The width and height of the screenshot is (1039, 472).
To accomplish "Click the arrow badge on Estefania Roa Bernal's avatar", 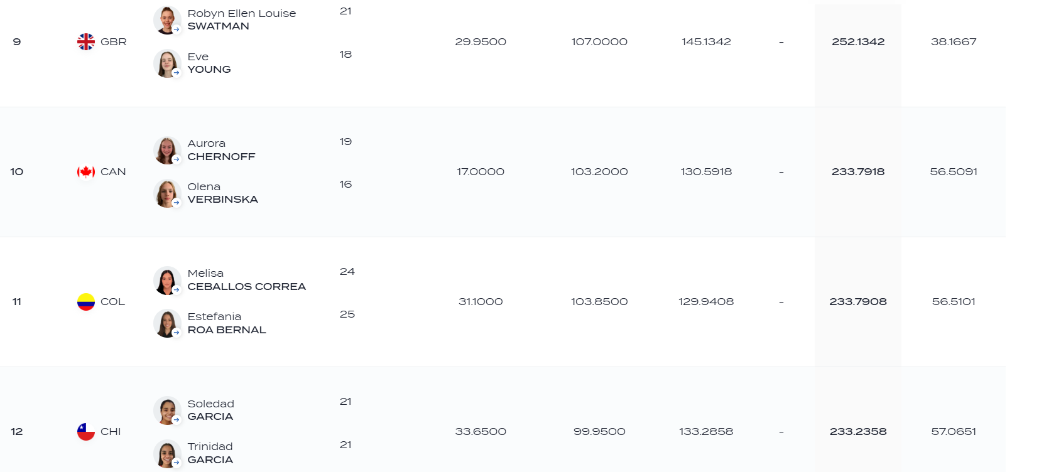I will point(177,333).
